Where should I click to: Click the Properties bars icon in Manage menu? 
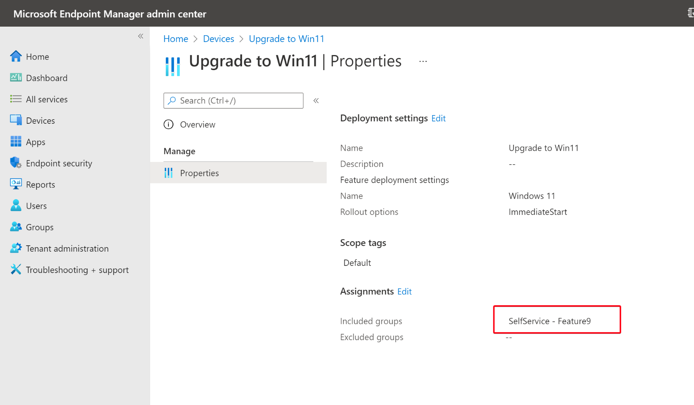(x=168, y=173)
